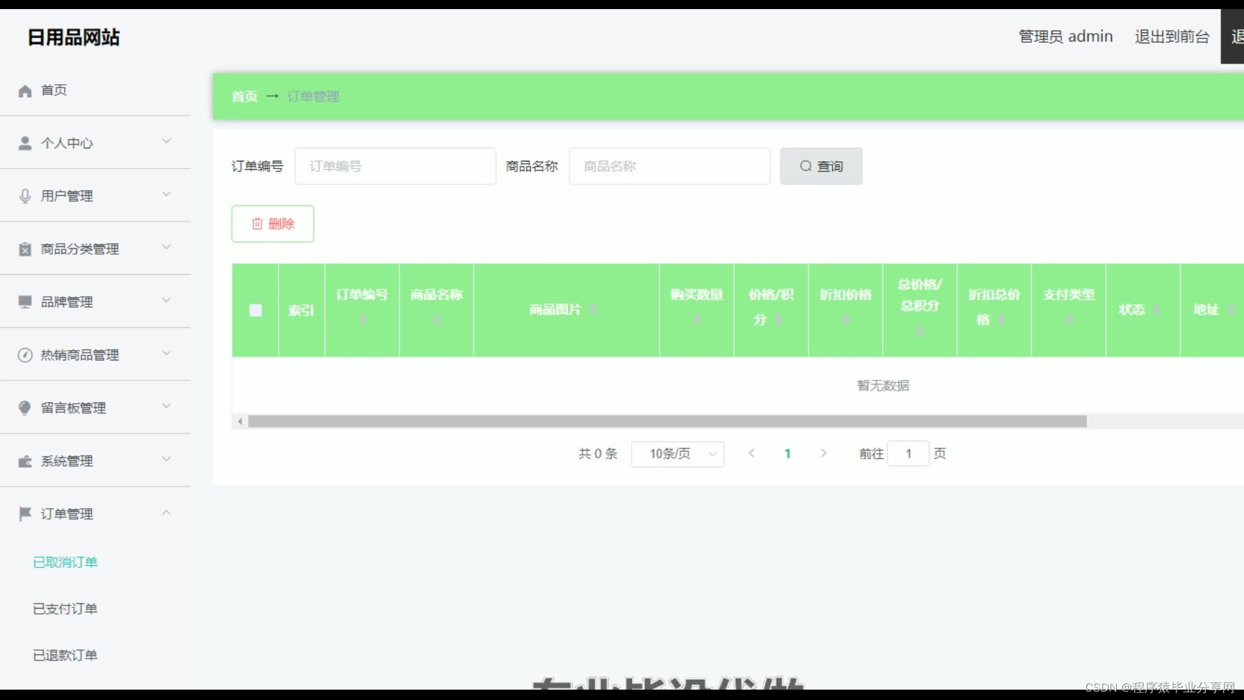Collapse the 订单管理 menu chevron

(x=167, y=513)
